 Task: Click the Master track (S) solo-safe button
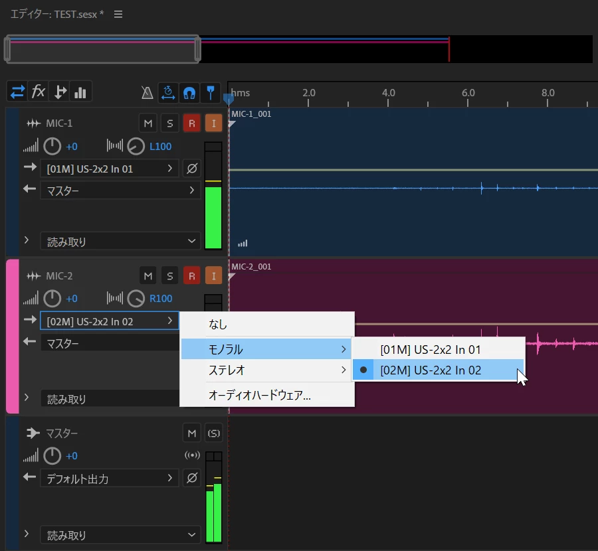coord(213,433)
